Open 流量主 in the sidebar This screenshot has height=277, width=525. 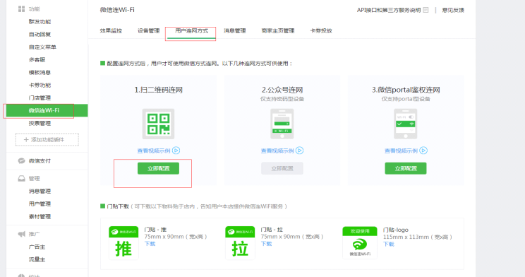[x=37, y=259]
